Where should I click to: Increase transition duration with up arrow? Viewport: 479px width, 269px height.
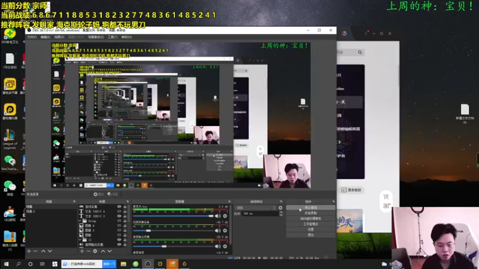click(x=281, y=212)
